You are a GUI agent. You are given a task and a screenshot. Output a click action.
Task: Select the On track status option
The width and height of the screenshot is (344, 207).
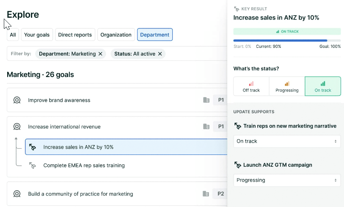pos(323,86)
